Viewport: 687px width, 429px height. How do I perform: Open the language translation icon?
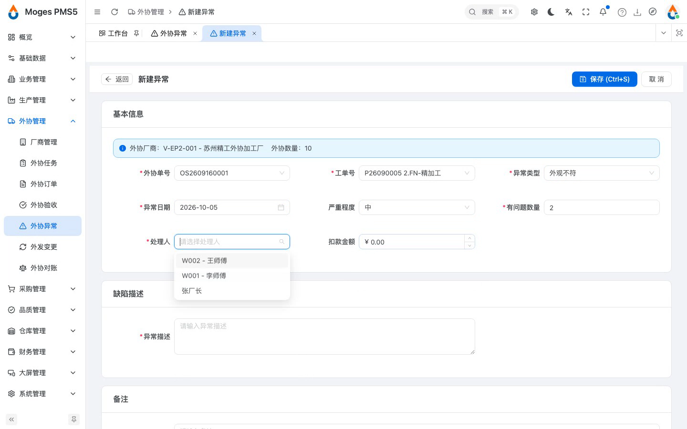569,12
